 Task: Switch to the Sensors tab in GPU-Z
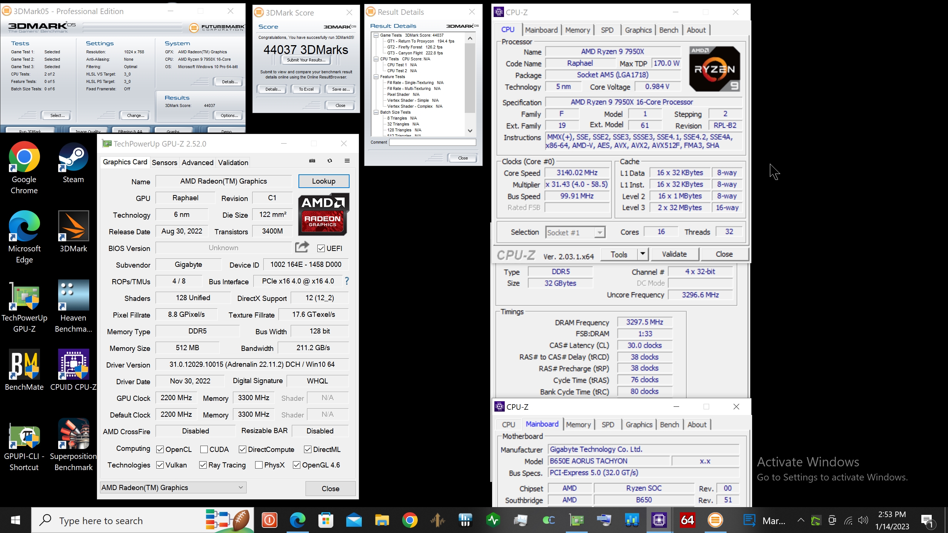(x=164, y=162)
